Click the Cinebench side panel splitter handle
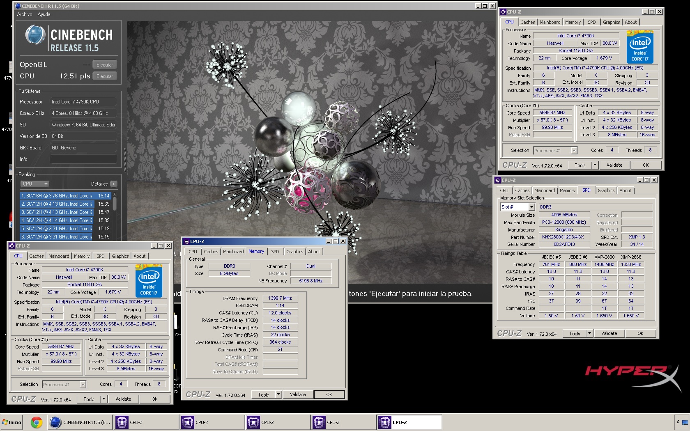 click(125, 160)
